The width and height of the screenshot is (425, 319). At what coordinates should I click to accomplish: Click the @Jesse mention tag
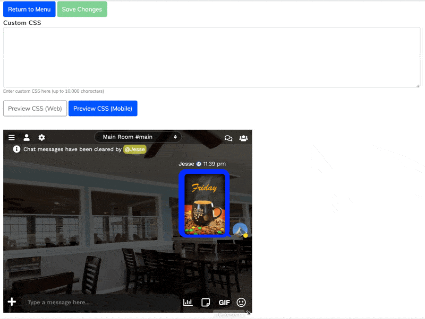[x=134, y=149]
